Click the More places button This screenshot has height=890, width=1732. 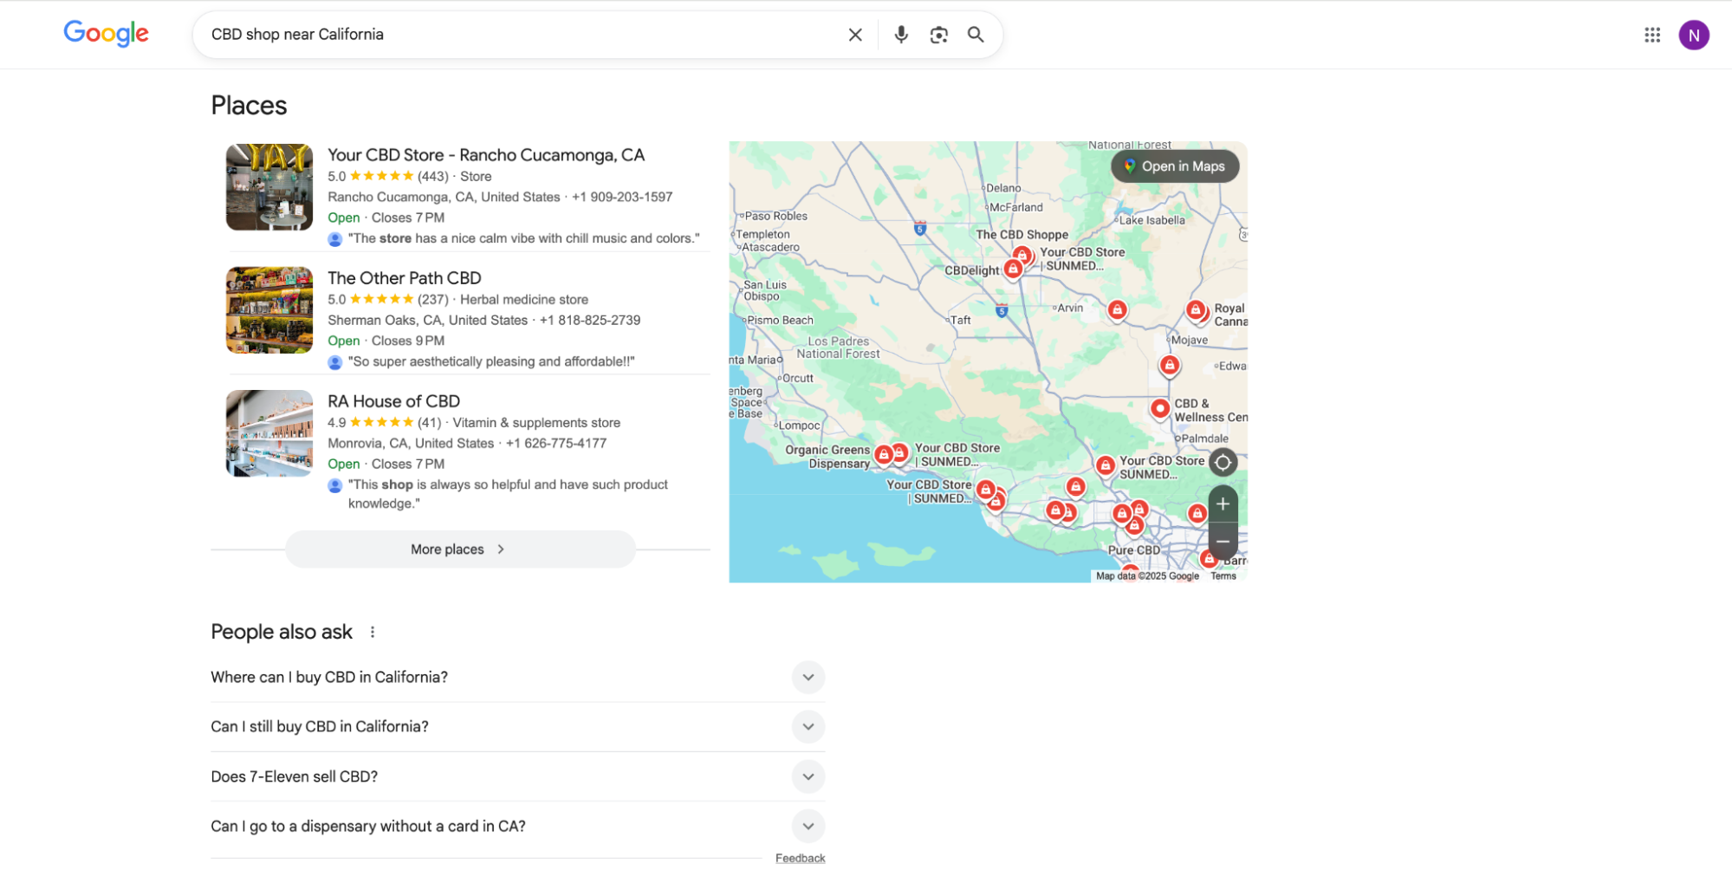point(460,549)
